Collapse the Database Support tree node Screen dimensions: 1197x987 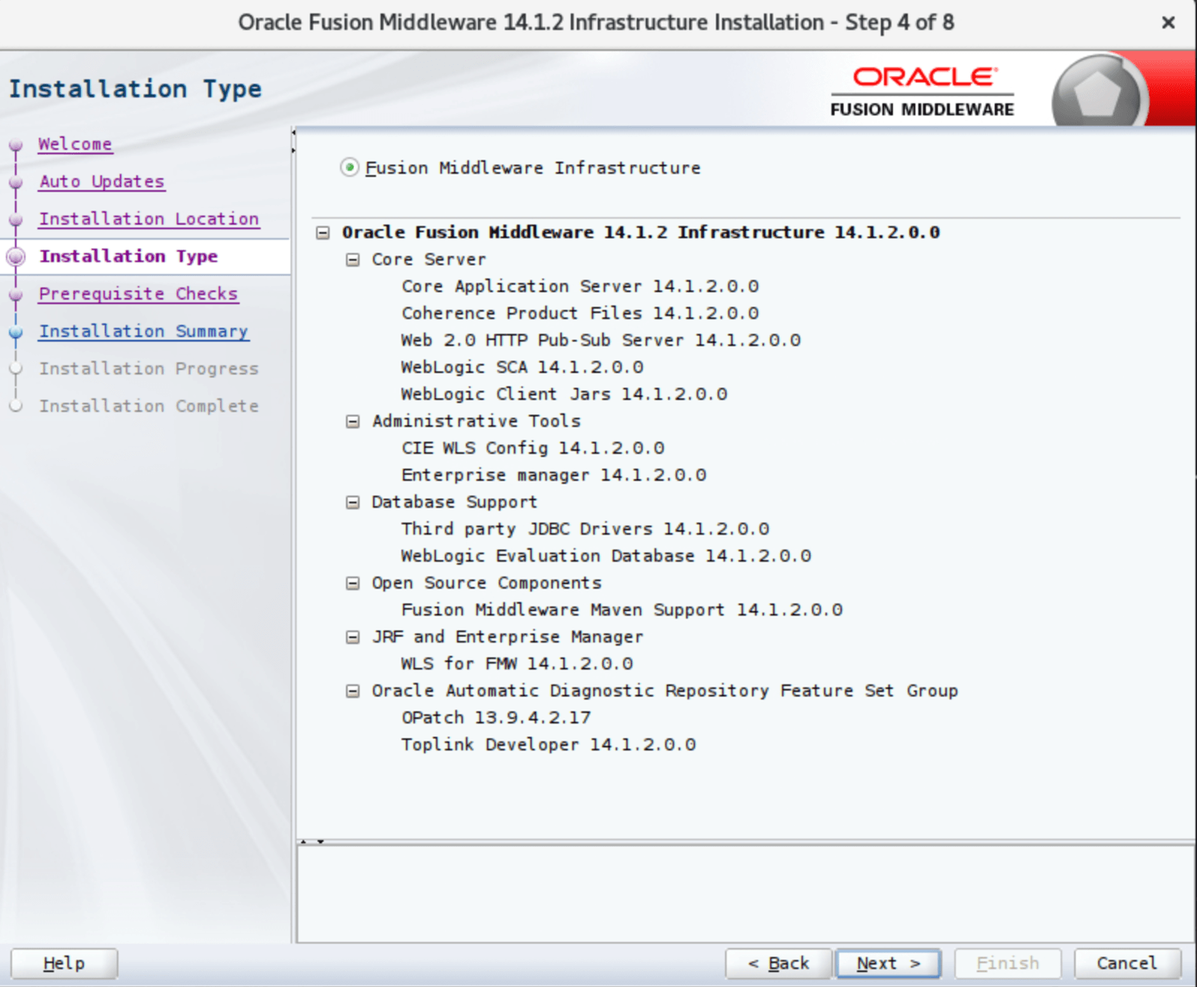click(352, 502)
